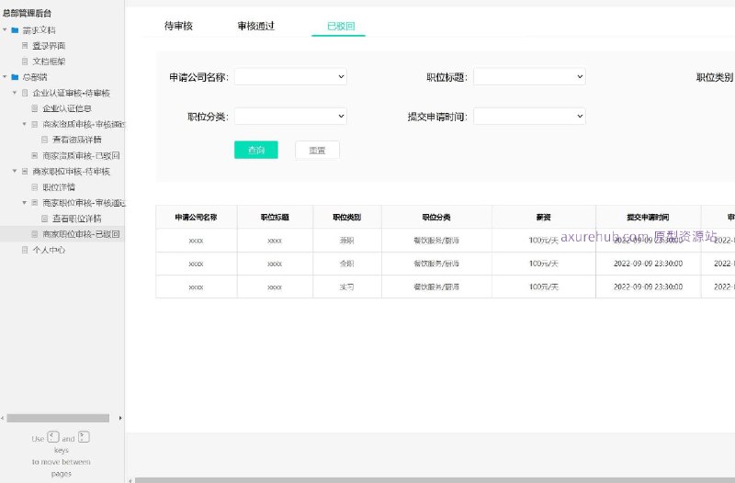The height and width of the screenshot is (483, 735).
Task: Click the left arrow key icon in the hint
Action: click(53, 437)
